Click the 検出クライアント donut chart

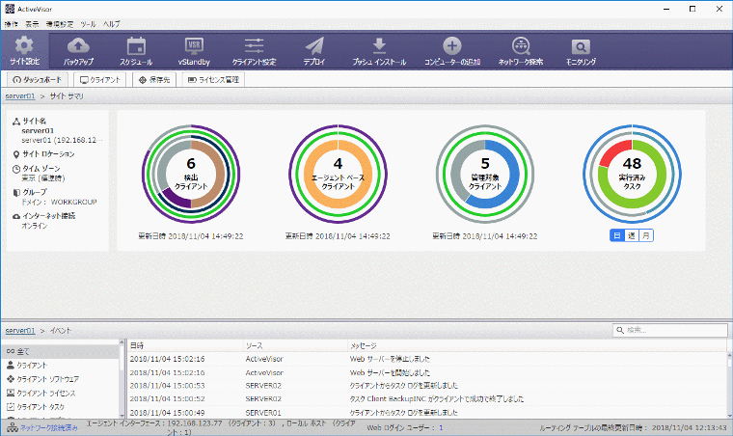click(191, 174)
